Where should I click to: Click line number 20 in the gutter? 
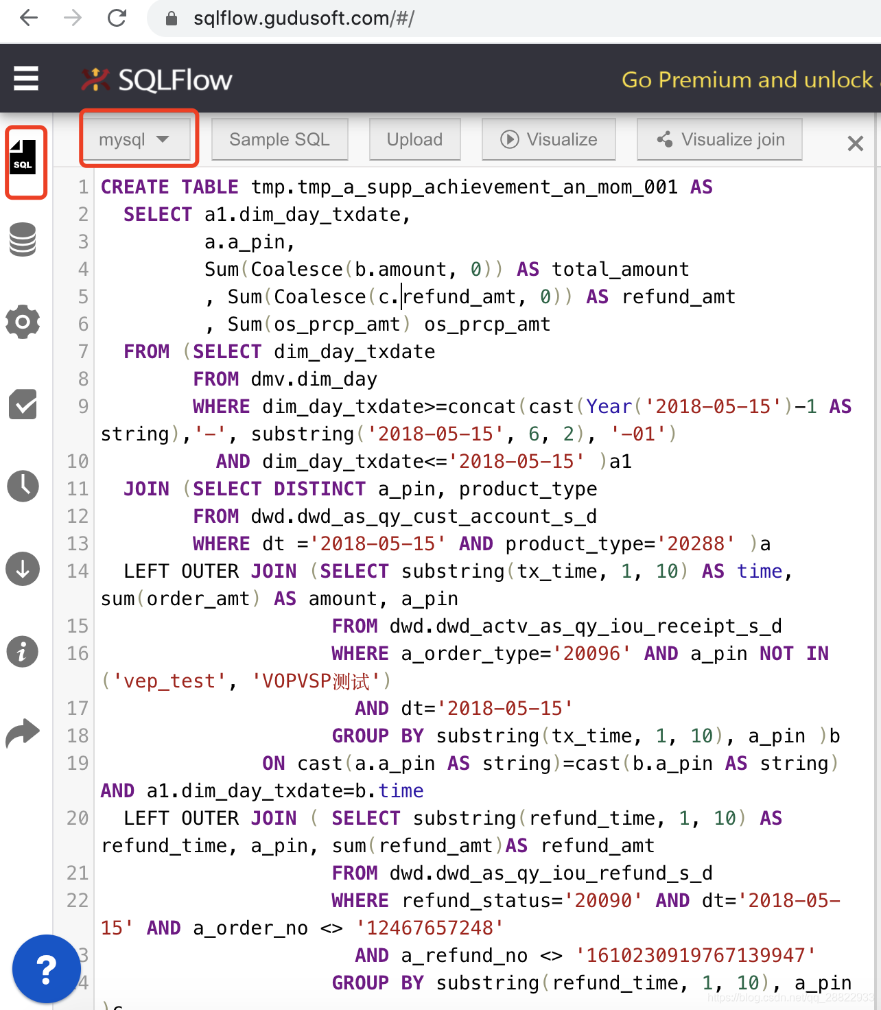pos(78,818)
